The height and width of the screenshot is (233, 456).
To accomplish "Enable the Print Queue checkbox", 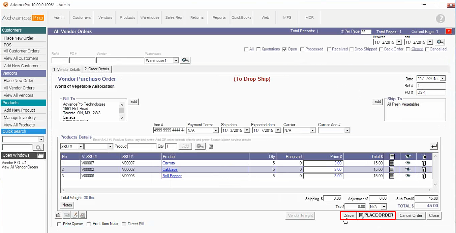I will [59, 224].
